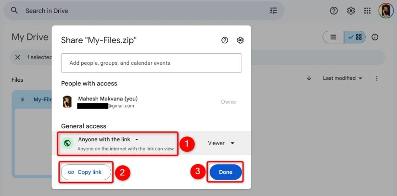Image resolution: width=397 pixels, height=196 pixels.
Task: Focus the Search in Drive box
Action: click(144, 11)
